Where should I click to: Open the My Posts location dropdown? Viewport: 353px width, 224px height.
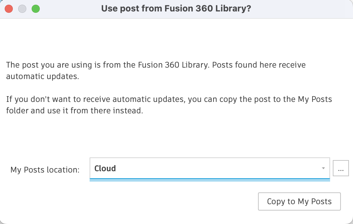[210, 168]
